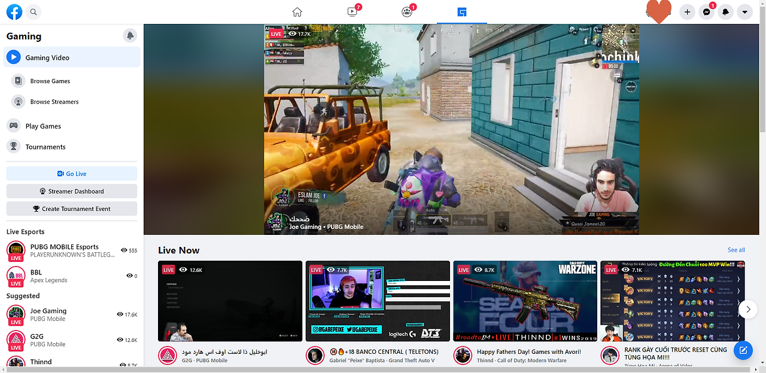Open Browse Streamers

pyautogui.click(x=72, y=102)
